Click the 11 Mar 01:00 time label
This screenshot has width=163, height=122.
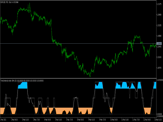click(125, 120)
